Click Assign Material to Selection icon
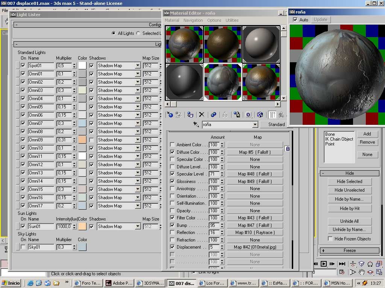Screen dimensions: 385x288 click(191, 115)
